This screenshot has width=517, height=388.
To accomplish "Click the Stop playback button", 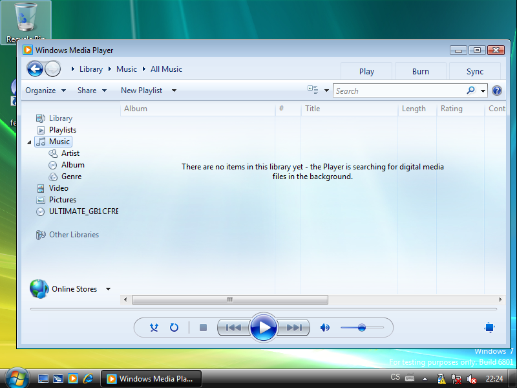I will 203,328.
